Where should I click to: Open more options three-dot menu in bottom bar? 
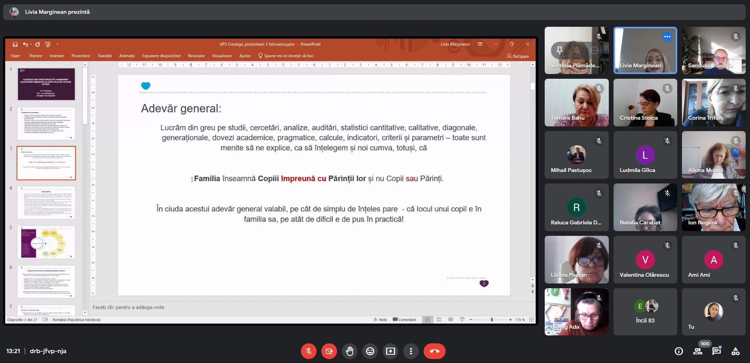(x=411, y=351)
